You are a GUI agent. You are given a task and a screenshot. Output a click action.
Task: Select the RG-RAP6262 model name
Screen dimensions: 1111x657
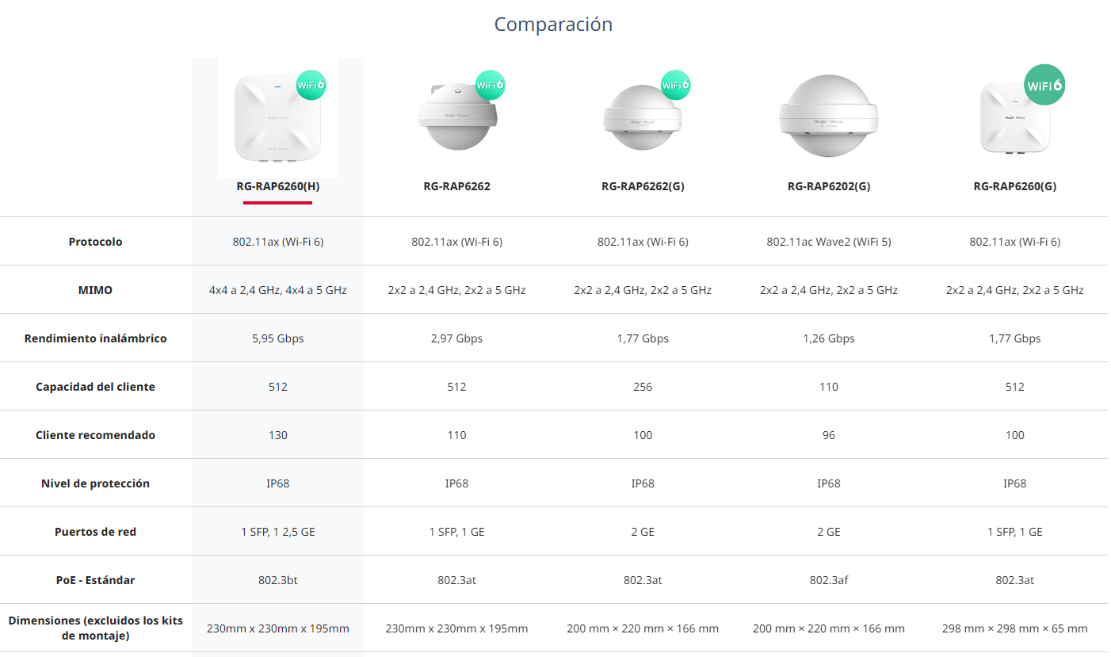click(456, 187)
